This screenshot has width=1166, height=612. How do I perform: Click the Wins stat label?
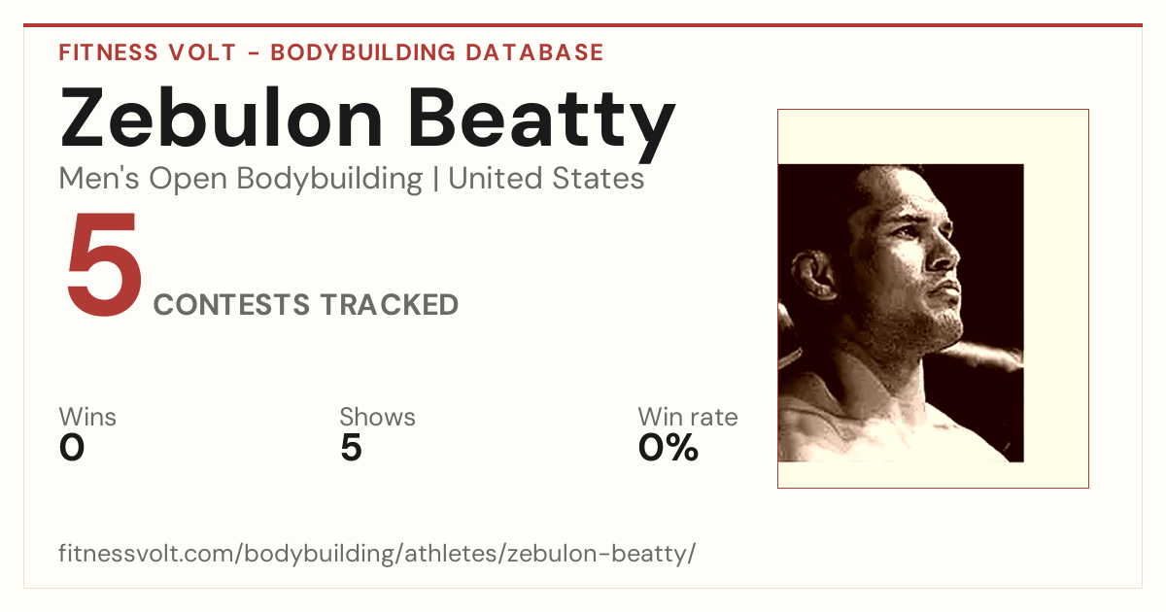[87, 418]
